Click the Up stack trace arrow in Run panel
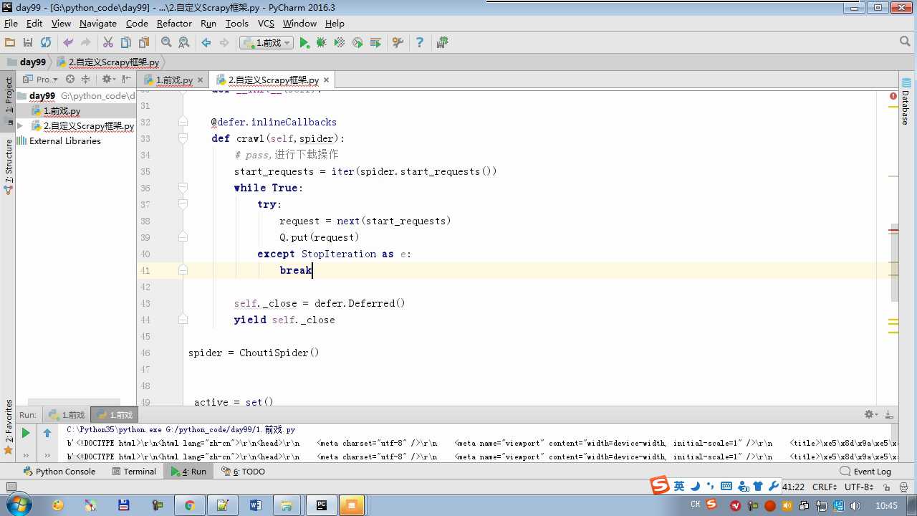Viewport: 917px width, 516px height. point(47,433)
